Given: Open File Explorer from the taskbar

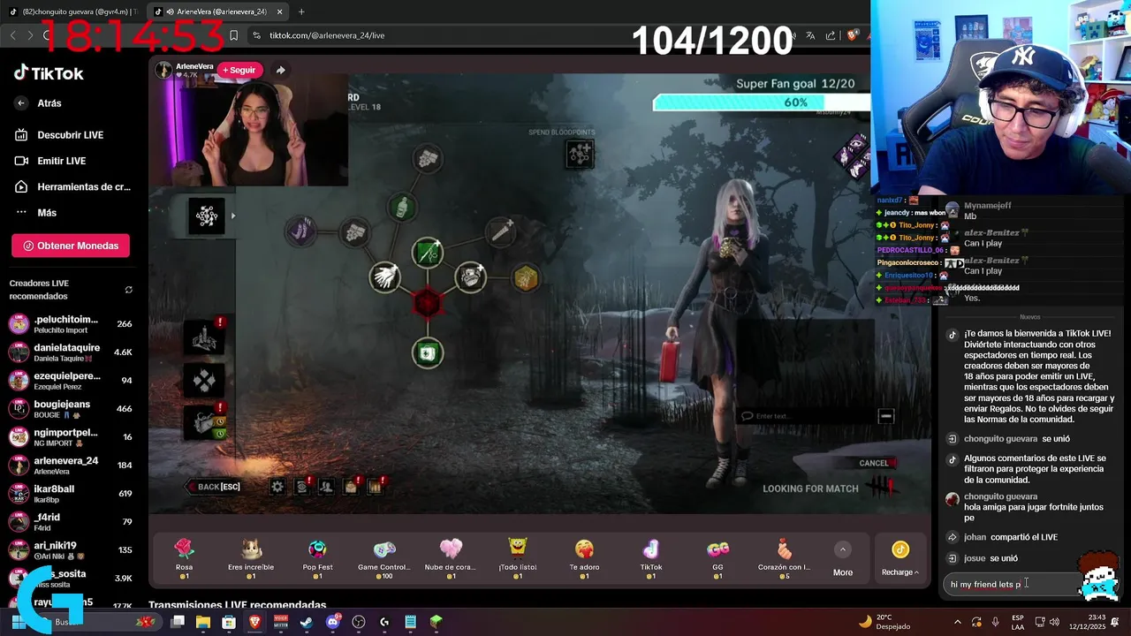Looking at the screenshot, I should click(x=203, y=622).
